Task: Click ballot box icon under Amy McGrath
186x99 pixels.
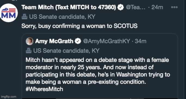Action: pyautogui.click(x=29, y=51)
